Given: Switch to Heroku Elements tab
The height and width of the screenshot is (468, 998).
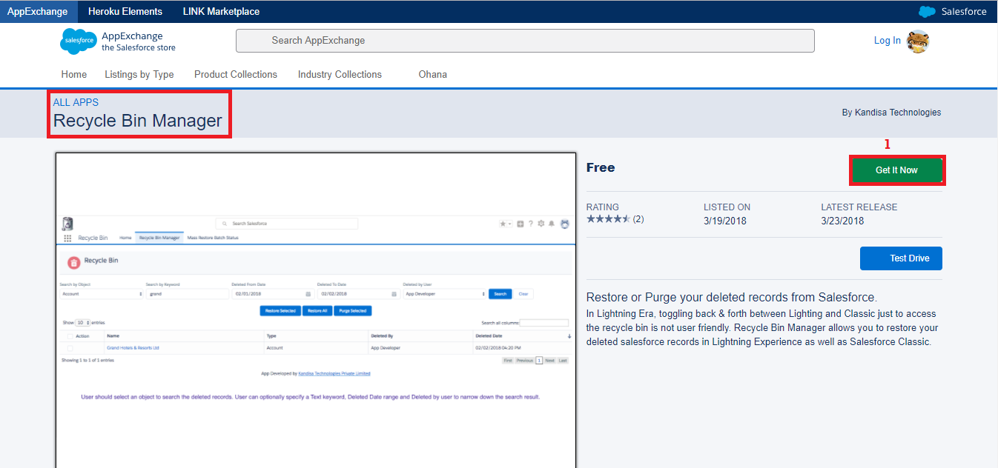Looking at the screenshot, I should 125,12.
